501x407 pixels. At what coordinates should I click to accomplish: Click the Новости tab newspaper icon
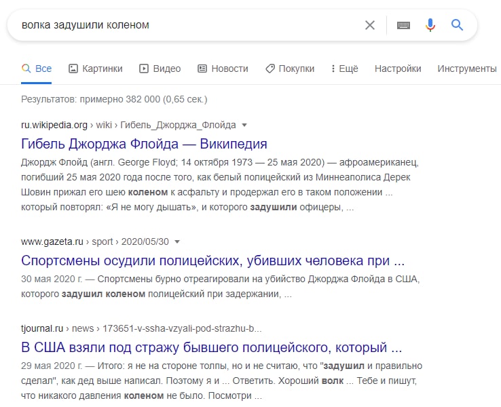click(x=202, y=69)
